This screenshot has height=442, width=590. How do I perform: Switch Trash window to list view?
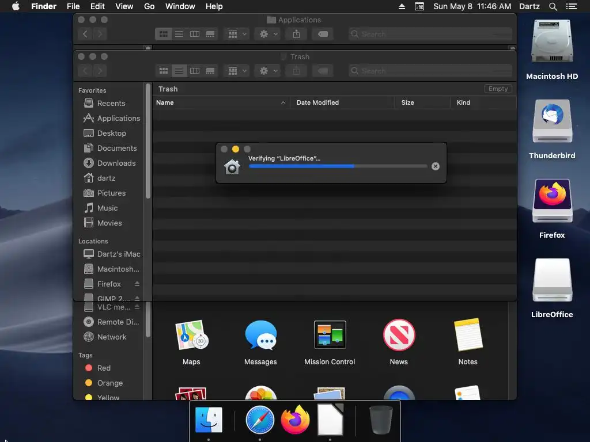click(x=179, y=71)
